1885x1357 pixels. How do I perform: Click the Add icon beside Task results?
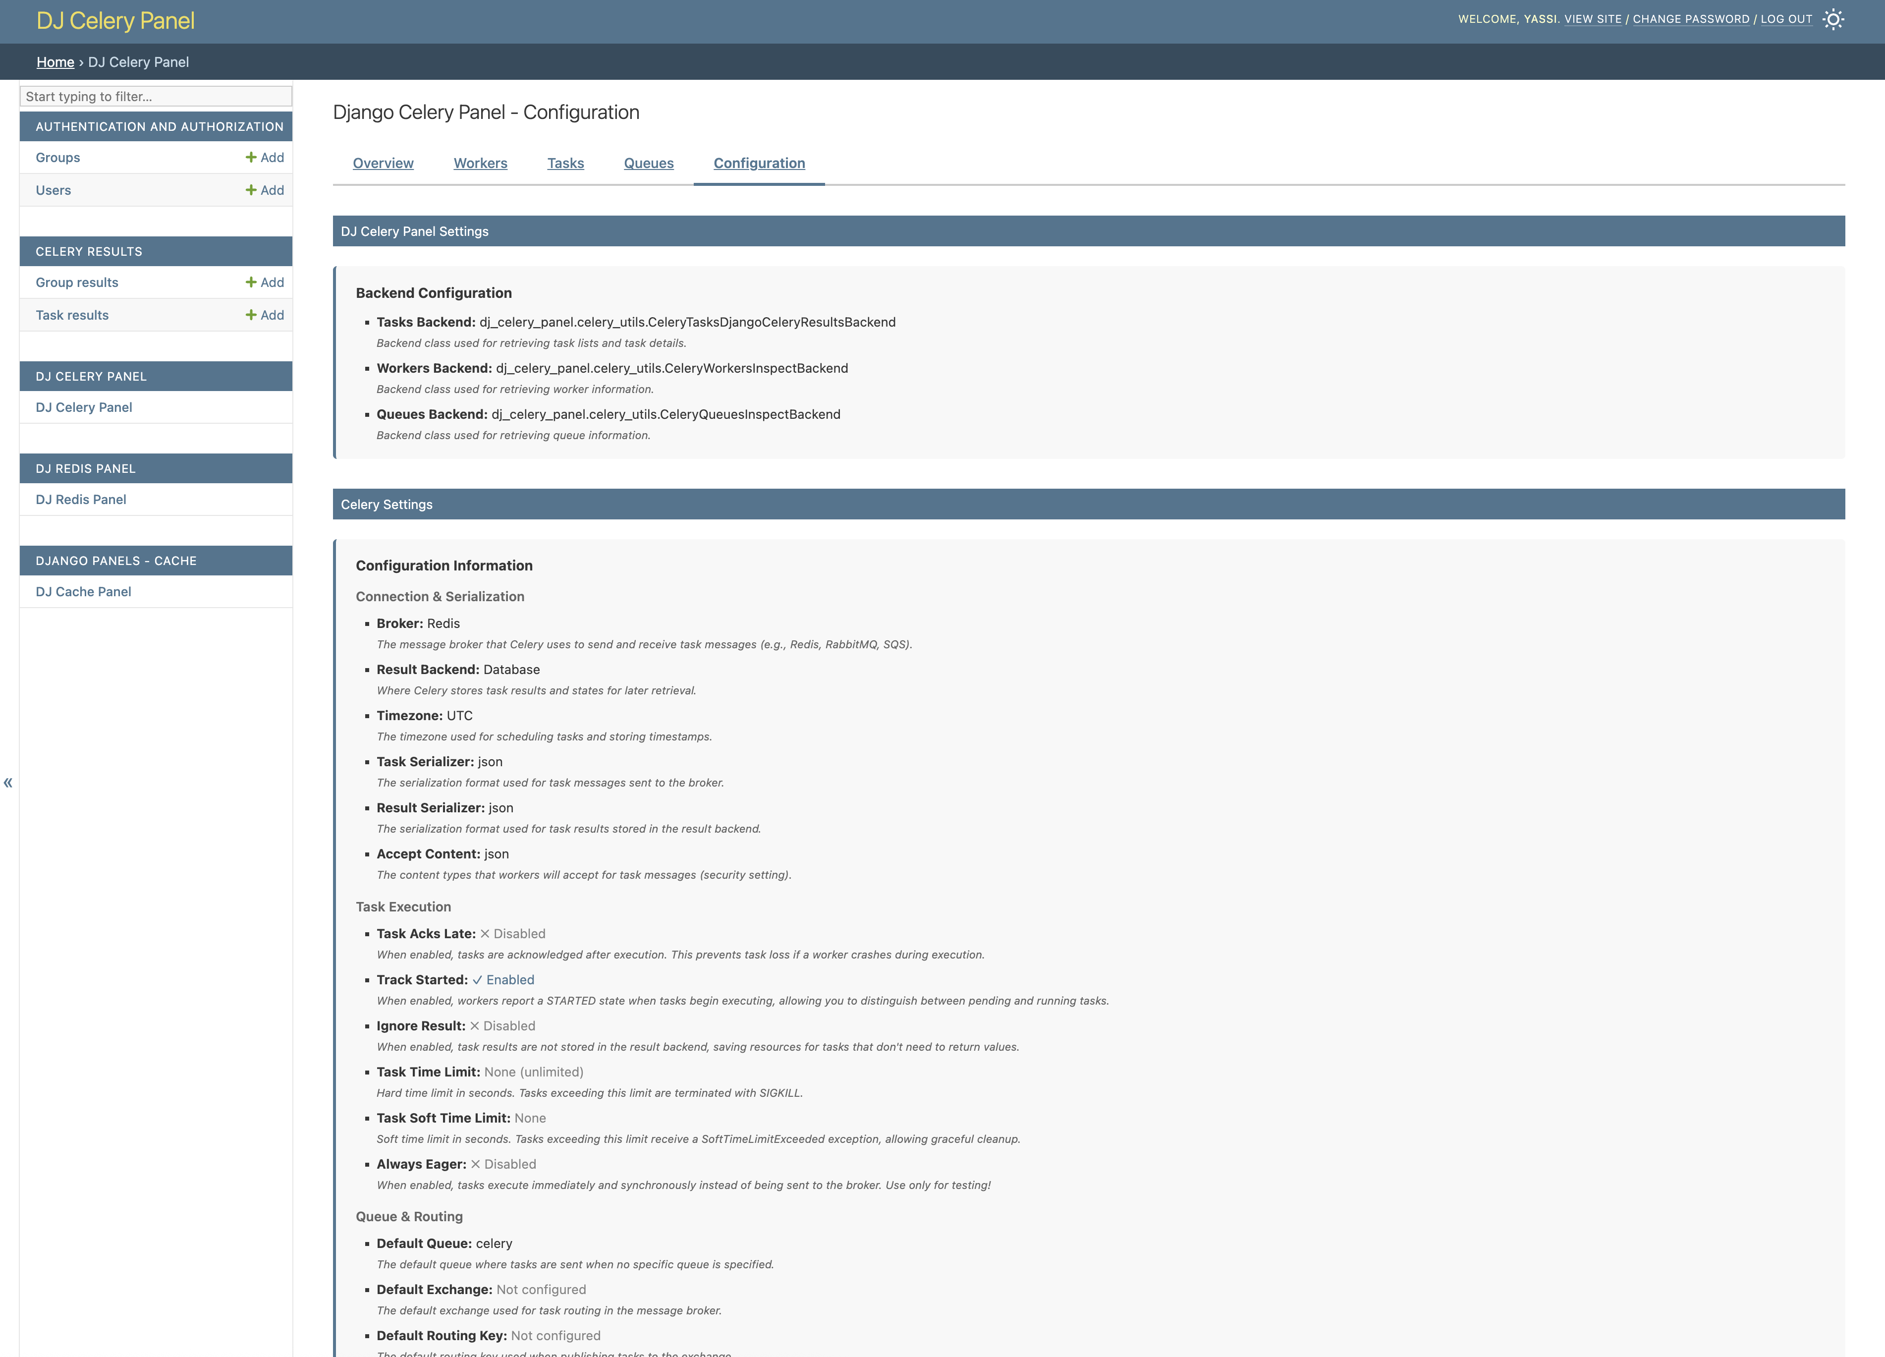264,315
